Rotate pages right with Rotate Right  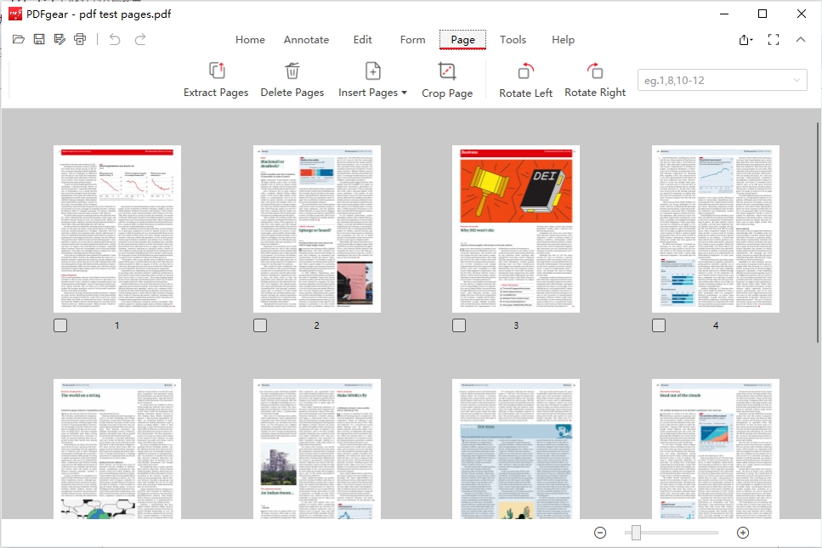[595, 79]
